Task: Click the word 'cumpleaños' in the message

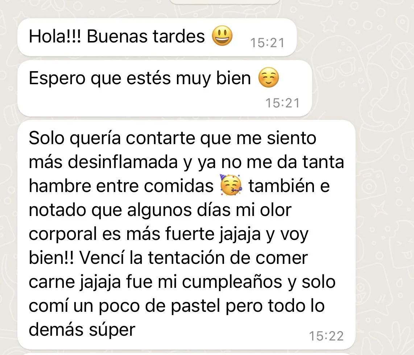Action: click(x=232, y=282)
